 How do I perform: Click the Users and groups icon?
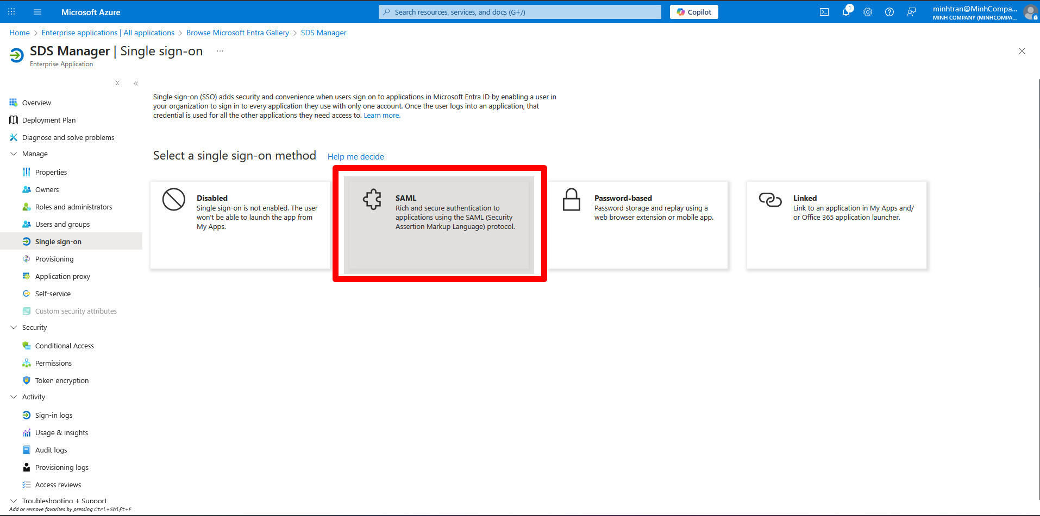click(27, 224)
